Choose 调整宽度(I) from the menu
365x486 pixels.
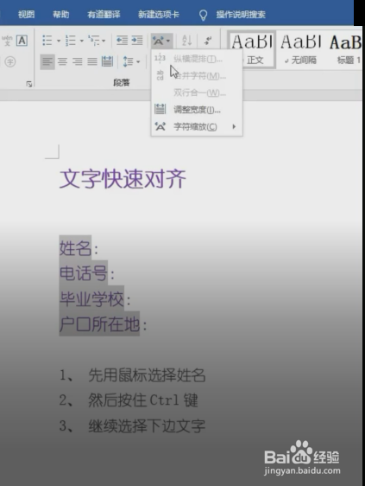coord(197,110)
